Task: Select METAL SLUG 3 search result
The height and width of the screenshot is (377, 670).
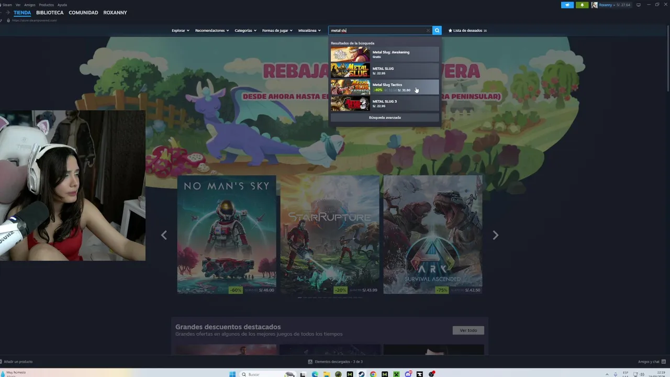Action: pos(385,103)
